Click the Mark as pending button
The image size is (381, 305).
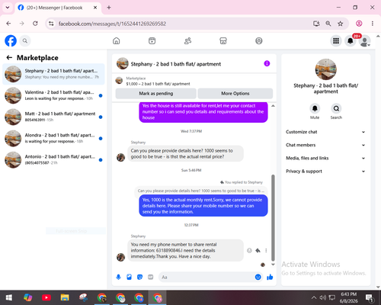pos(156,94)
